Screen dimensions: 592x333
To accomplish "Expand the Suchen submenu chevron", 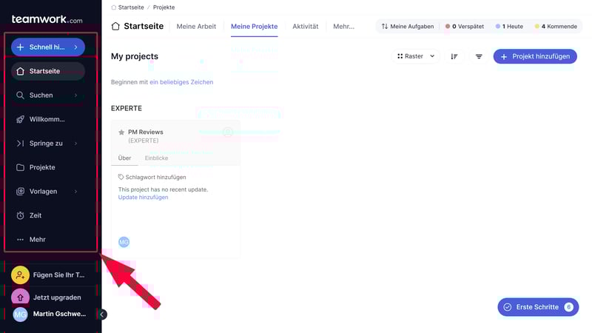I will pyautogui.click(x=76, y=95).
